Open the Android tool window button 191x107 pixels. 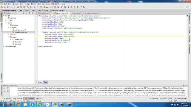18,99
